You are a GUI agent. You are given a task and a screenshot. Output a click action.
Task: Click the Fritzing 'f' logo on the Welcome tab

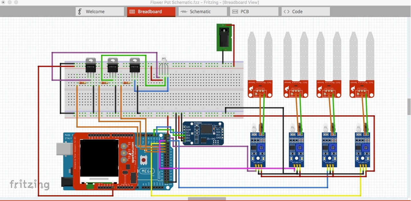click(79, 11)
